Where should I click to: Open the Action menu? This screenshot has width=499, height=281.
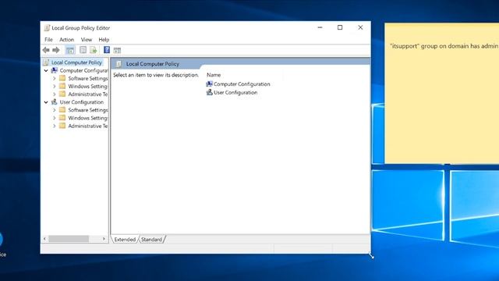click(66, 40)
